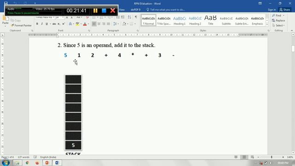
Task: Open Clipboard pane launcher
Action: point(32,30)
